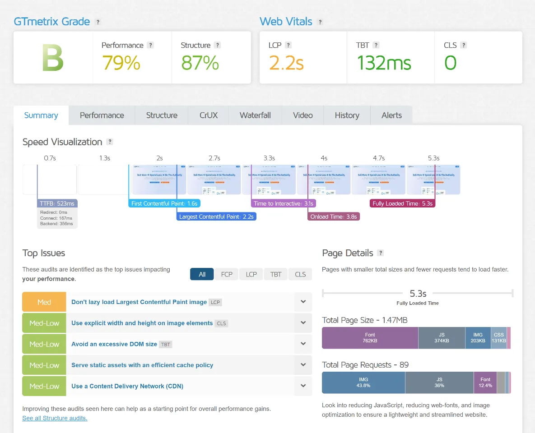This screenshot has height=433, width=535.
Task: Click the Page Details help icon
Action: (381, 253)
